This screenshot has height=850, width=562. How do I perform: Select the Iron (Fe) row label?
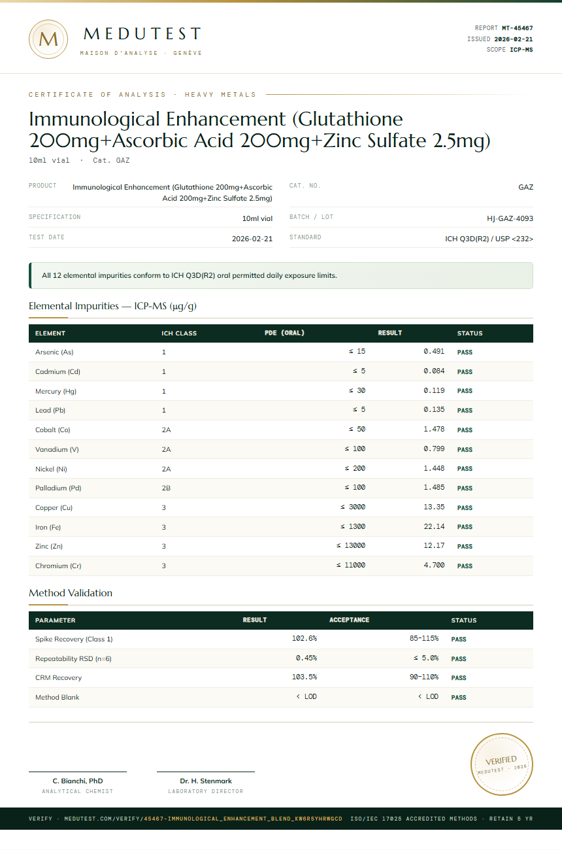(x=48, y=527)
